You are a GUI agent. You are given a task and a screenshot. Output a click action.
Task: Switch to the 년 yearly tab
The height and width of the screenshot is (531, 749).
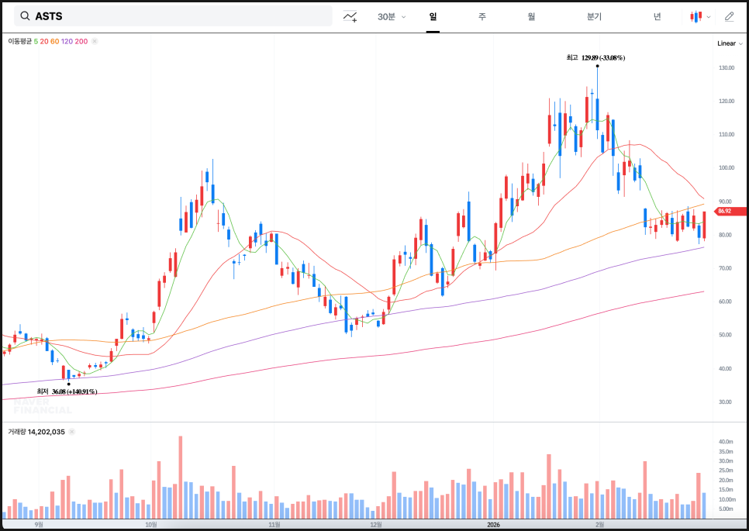657,16
